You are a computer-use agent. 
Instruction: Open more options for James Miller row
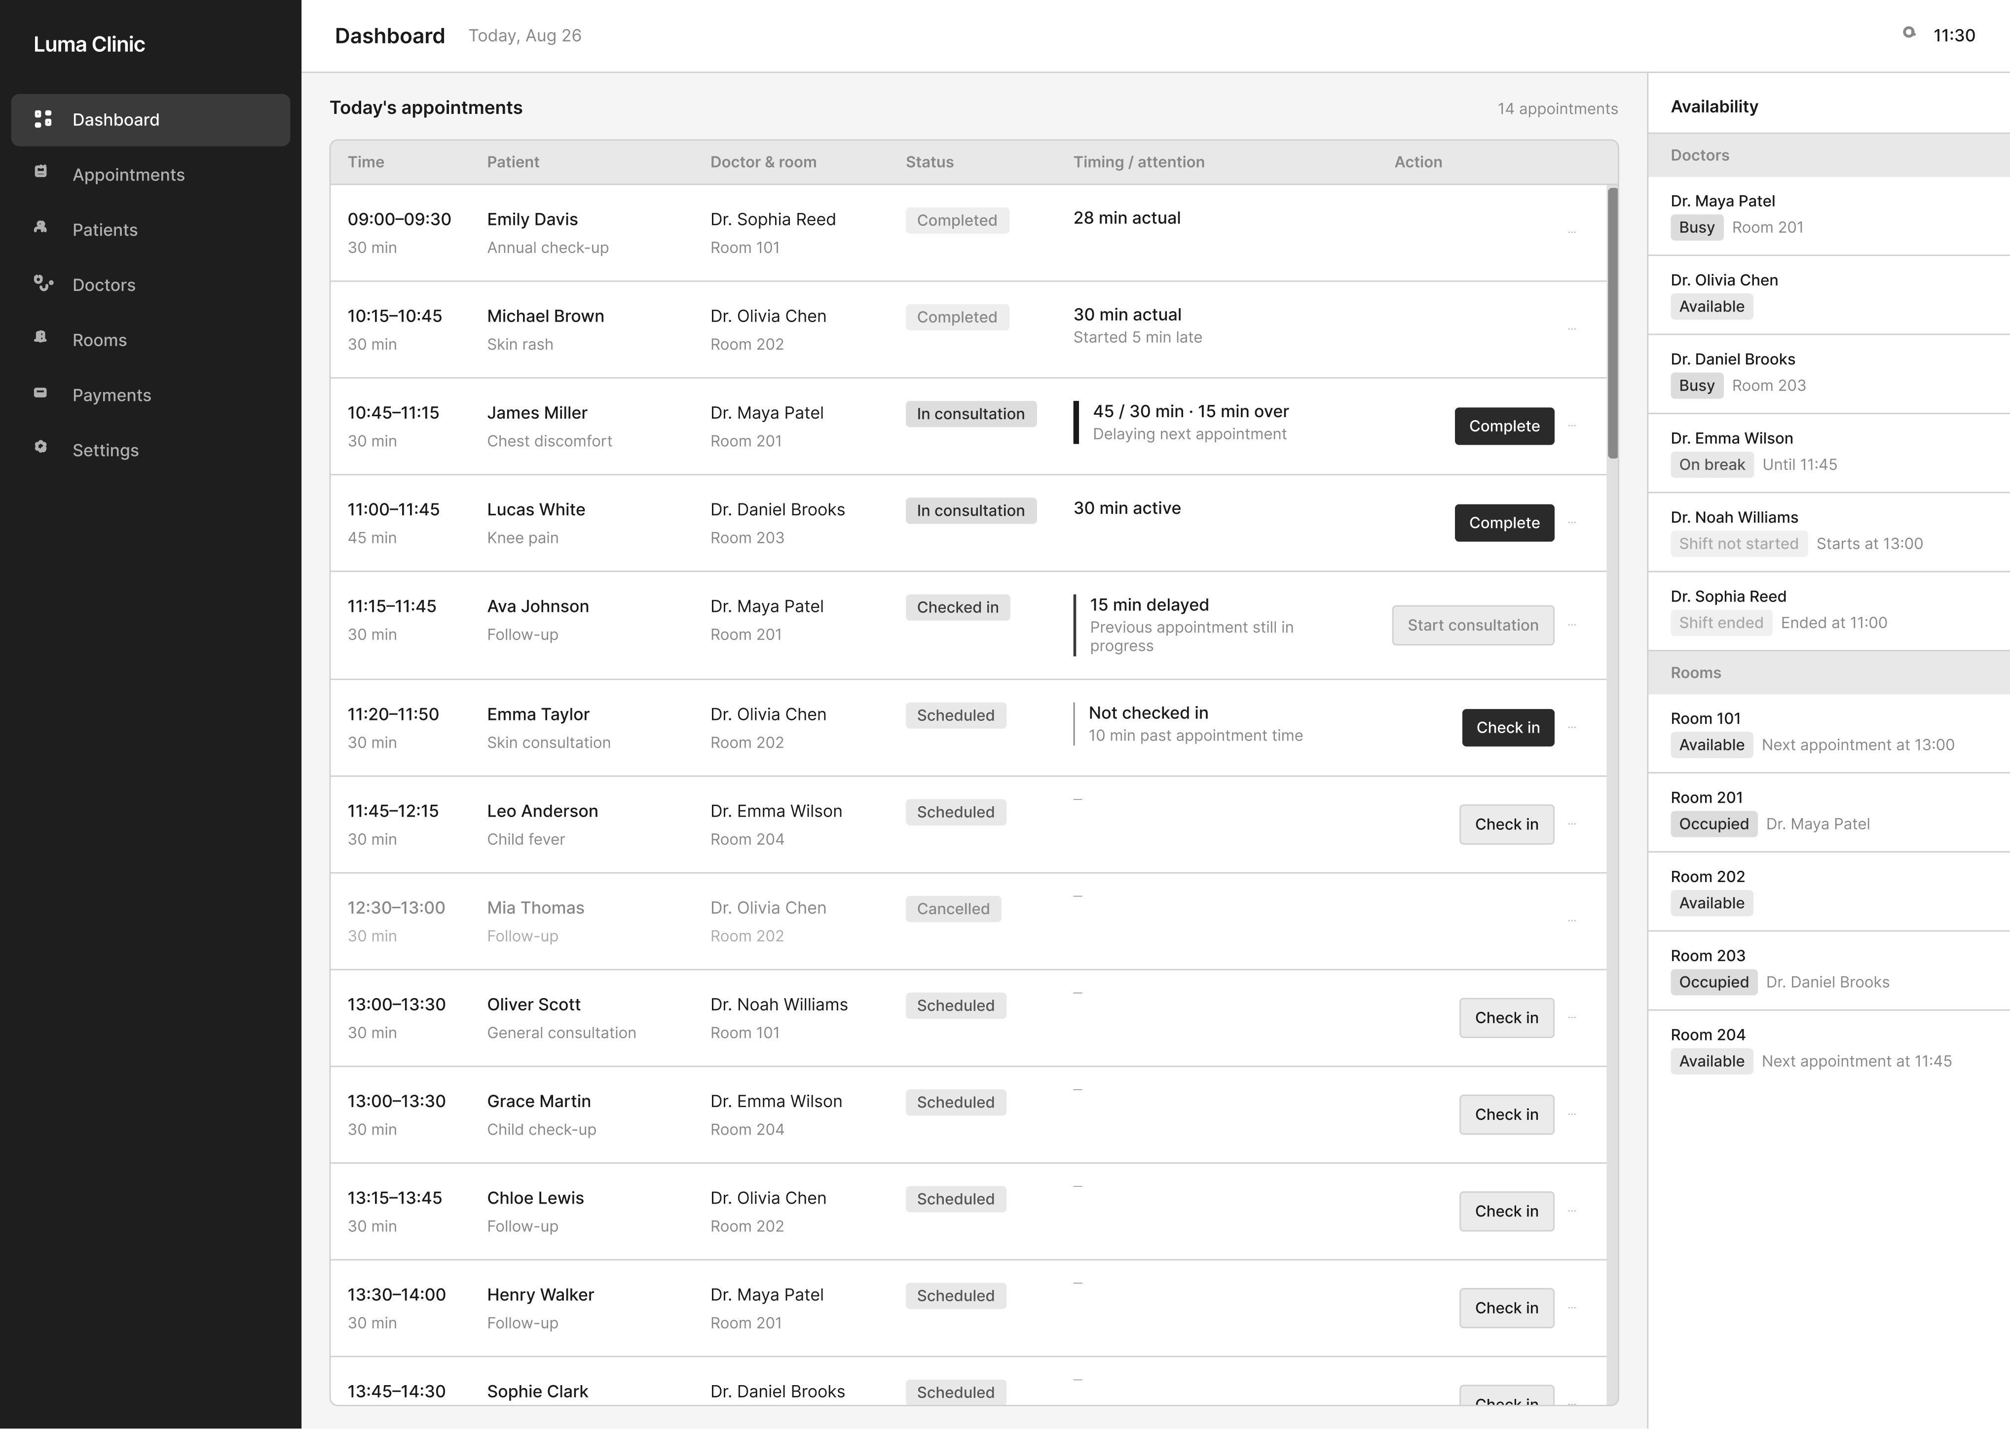[x=1571, y=426]
